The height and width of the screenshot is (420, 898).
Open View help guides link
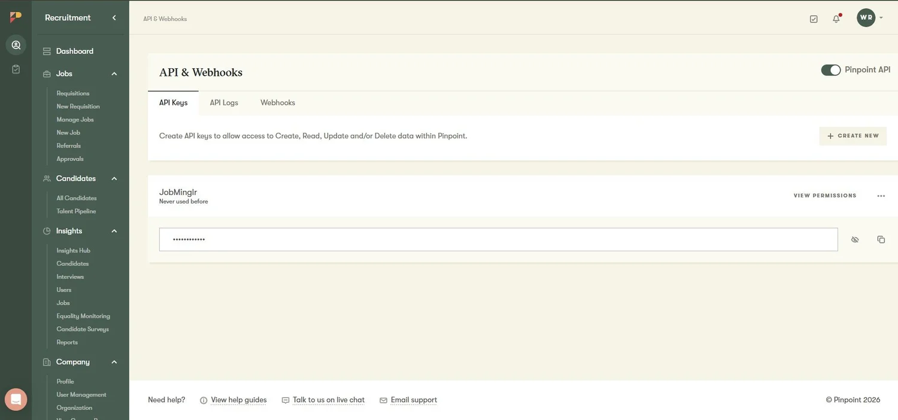(x=239, y=400)
